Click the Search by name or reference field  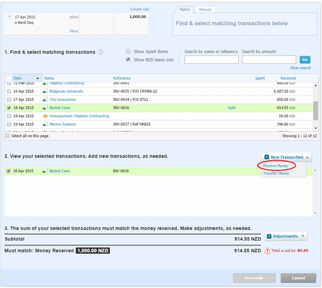coord(211,59)
